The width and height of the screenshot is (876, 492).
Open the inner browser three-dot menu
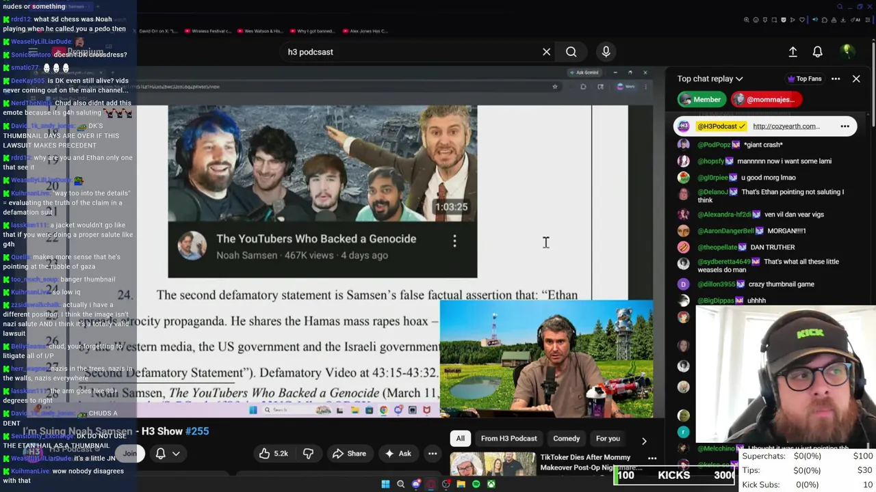(644, 87)
